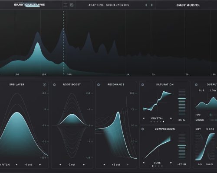
Task: Adjust the MONO slider in Output
Action: [212, 120]
